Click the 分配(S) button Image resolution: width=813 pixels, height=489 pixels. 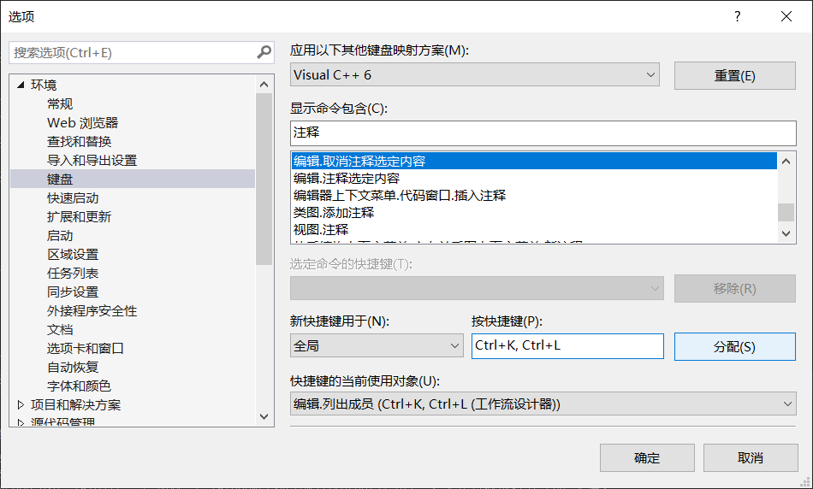735,346
